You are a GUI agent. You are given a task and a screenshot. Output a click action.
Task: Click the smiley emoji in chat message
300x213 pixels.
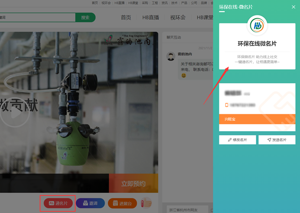point(184,75)
